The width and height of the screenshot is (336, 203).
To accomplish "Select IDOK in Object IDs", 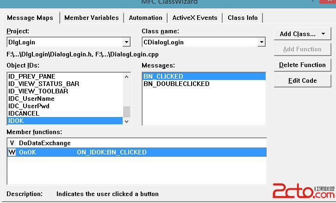I will (x=65, y=121).
